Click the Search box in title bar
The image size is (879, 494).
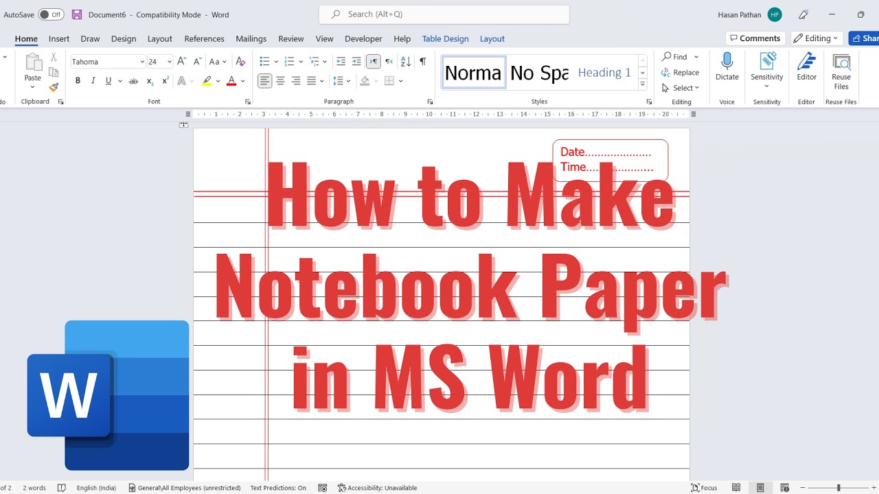pos(444,14)
